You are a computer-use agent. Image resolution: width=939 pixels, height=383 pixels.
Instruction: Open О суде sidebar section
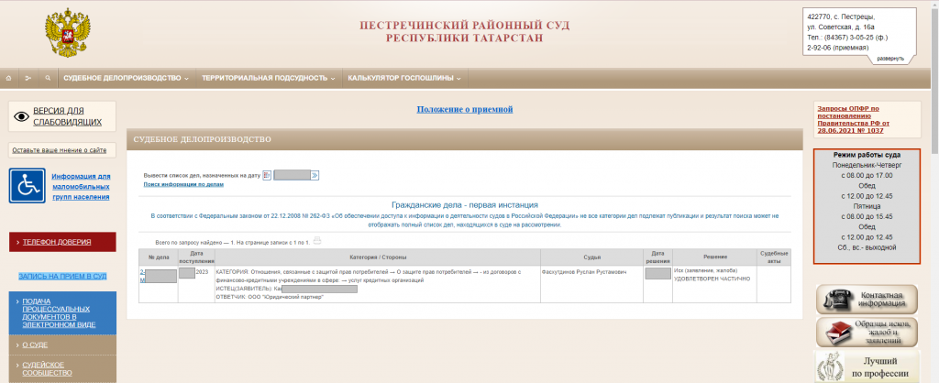click(x=62, y=345)
